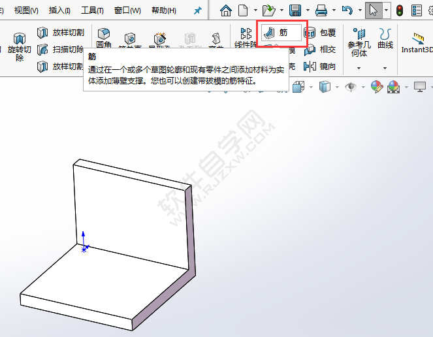433x337 pixels.
Task: Click edit appearance color ball with pencil
Action: [x=377, y=87]
